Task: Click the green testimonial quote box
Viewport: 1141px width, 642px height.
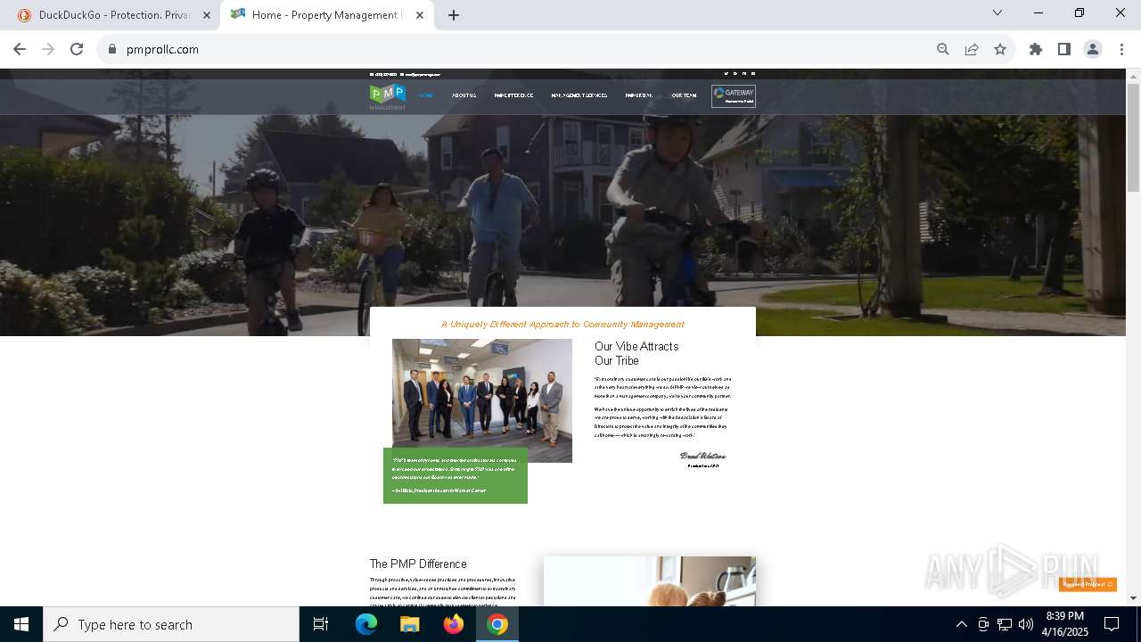Action: tap(456, 475)
